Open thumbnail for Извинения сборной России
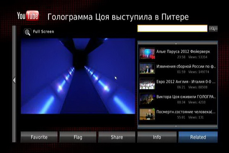229x153 pixels. click(147, 68)
